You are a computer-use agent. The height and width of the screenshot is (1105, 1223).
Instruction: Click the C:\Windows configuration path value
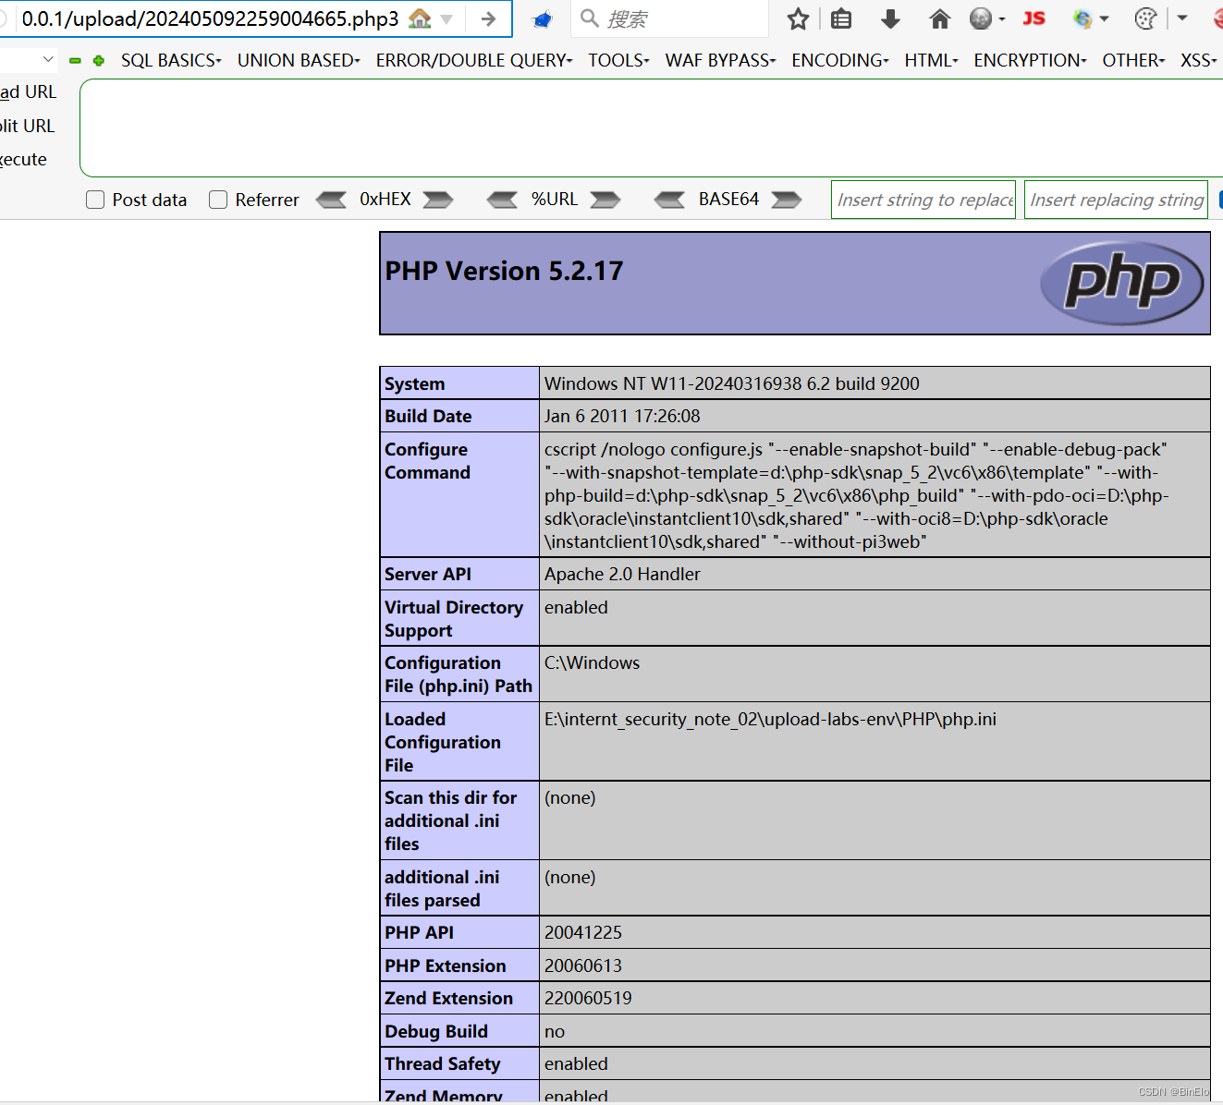pos(592,662)
